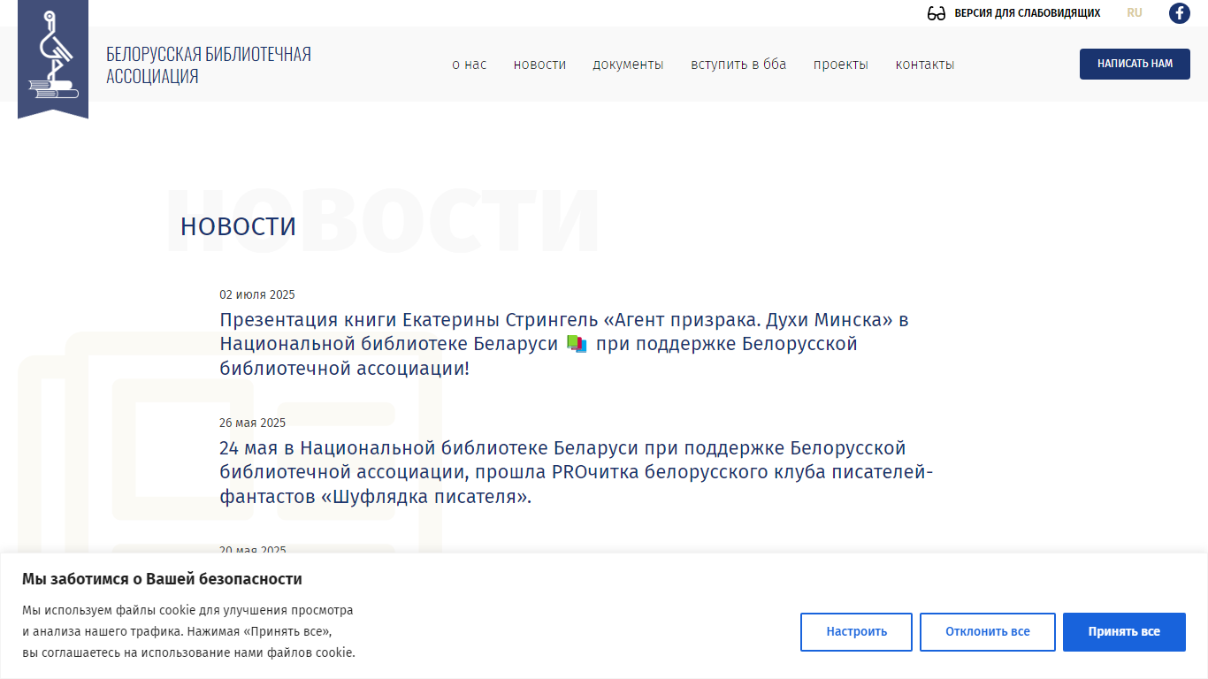Switch language via RU link
1208x679 pixels.
point(1135,13)
